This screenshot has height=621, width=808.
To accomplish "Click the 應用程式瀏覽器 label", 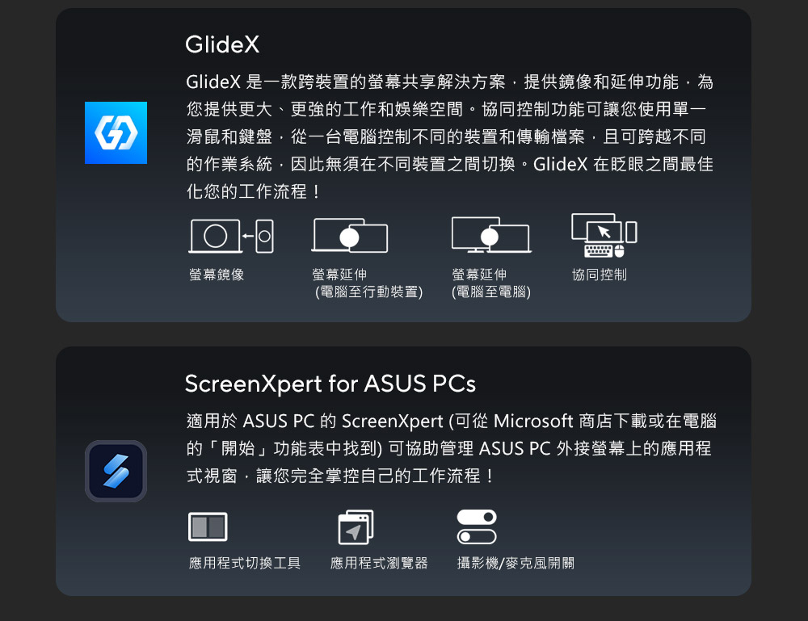I will 379,563.
